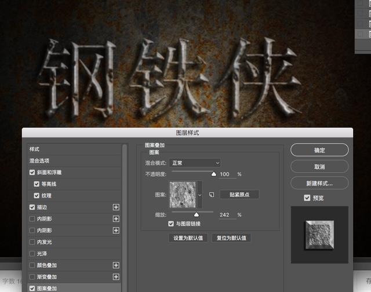The width and height of the screenshot is (371, 292).
Task: Click the 贴紧原点 button
Action: 239,195
